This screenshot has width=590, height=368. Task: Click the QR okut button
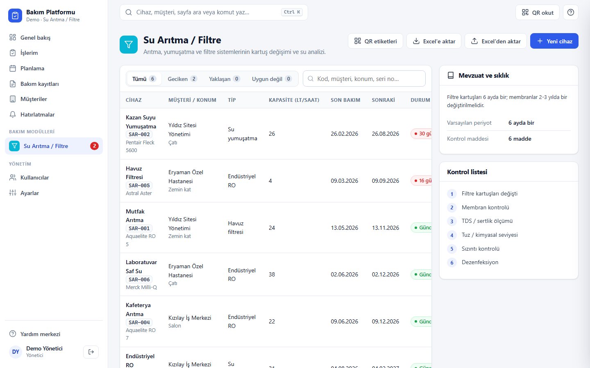[x=538, y=12]
